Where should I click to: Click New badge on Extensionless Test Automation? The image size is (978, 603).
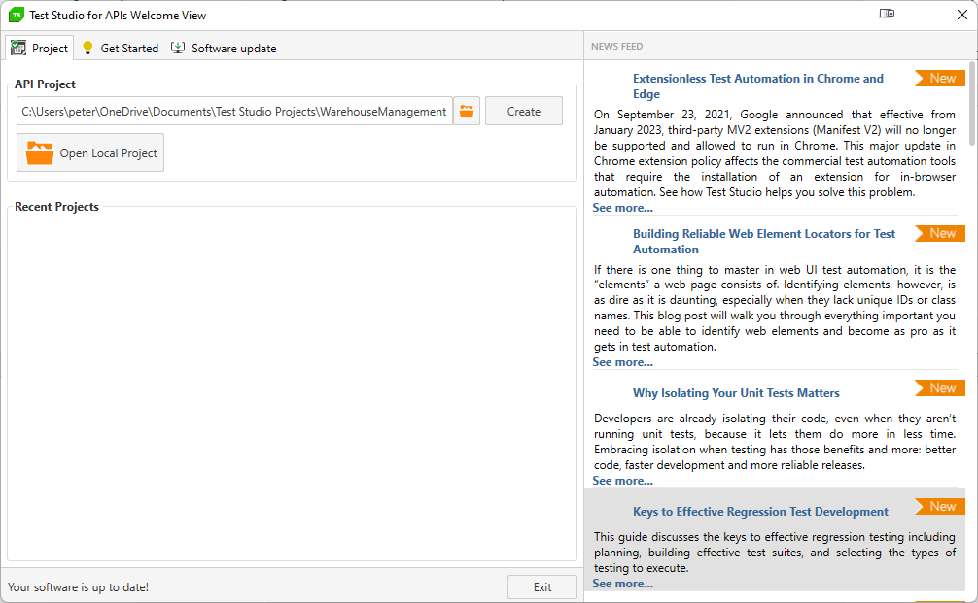click(940, 78)
